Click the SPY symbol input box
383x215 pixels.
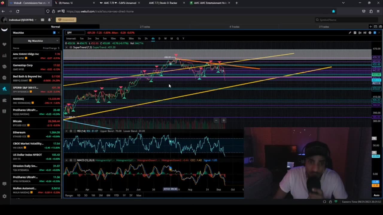point(75,33)
